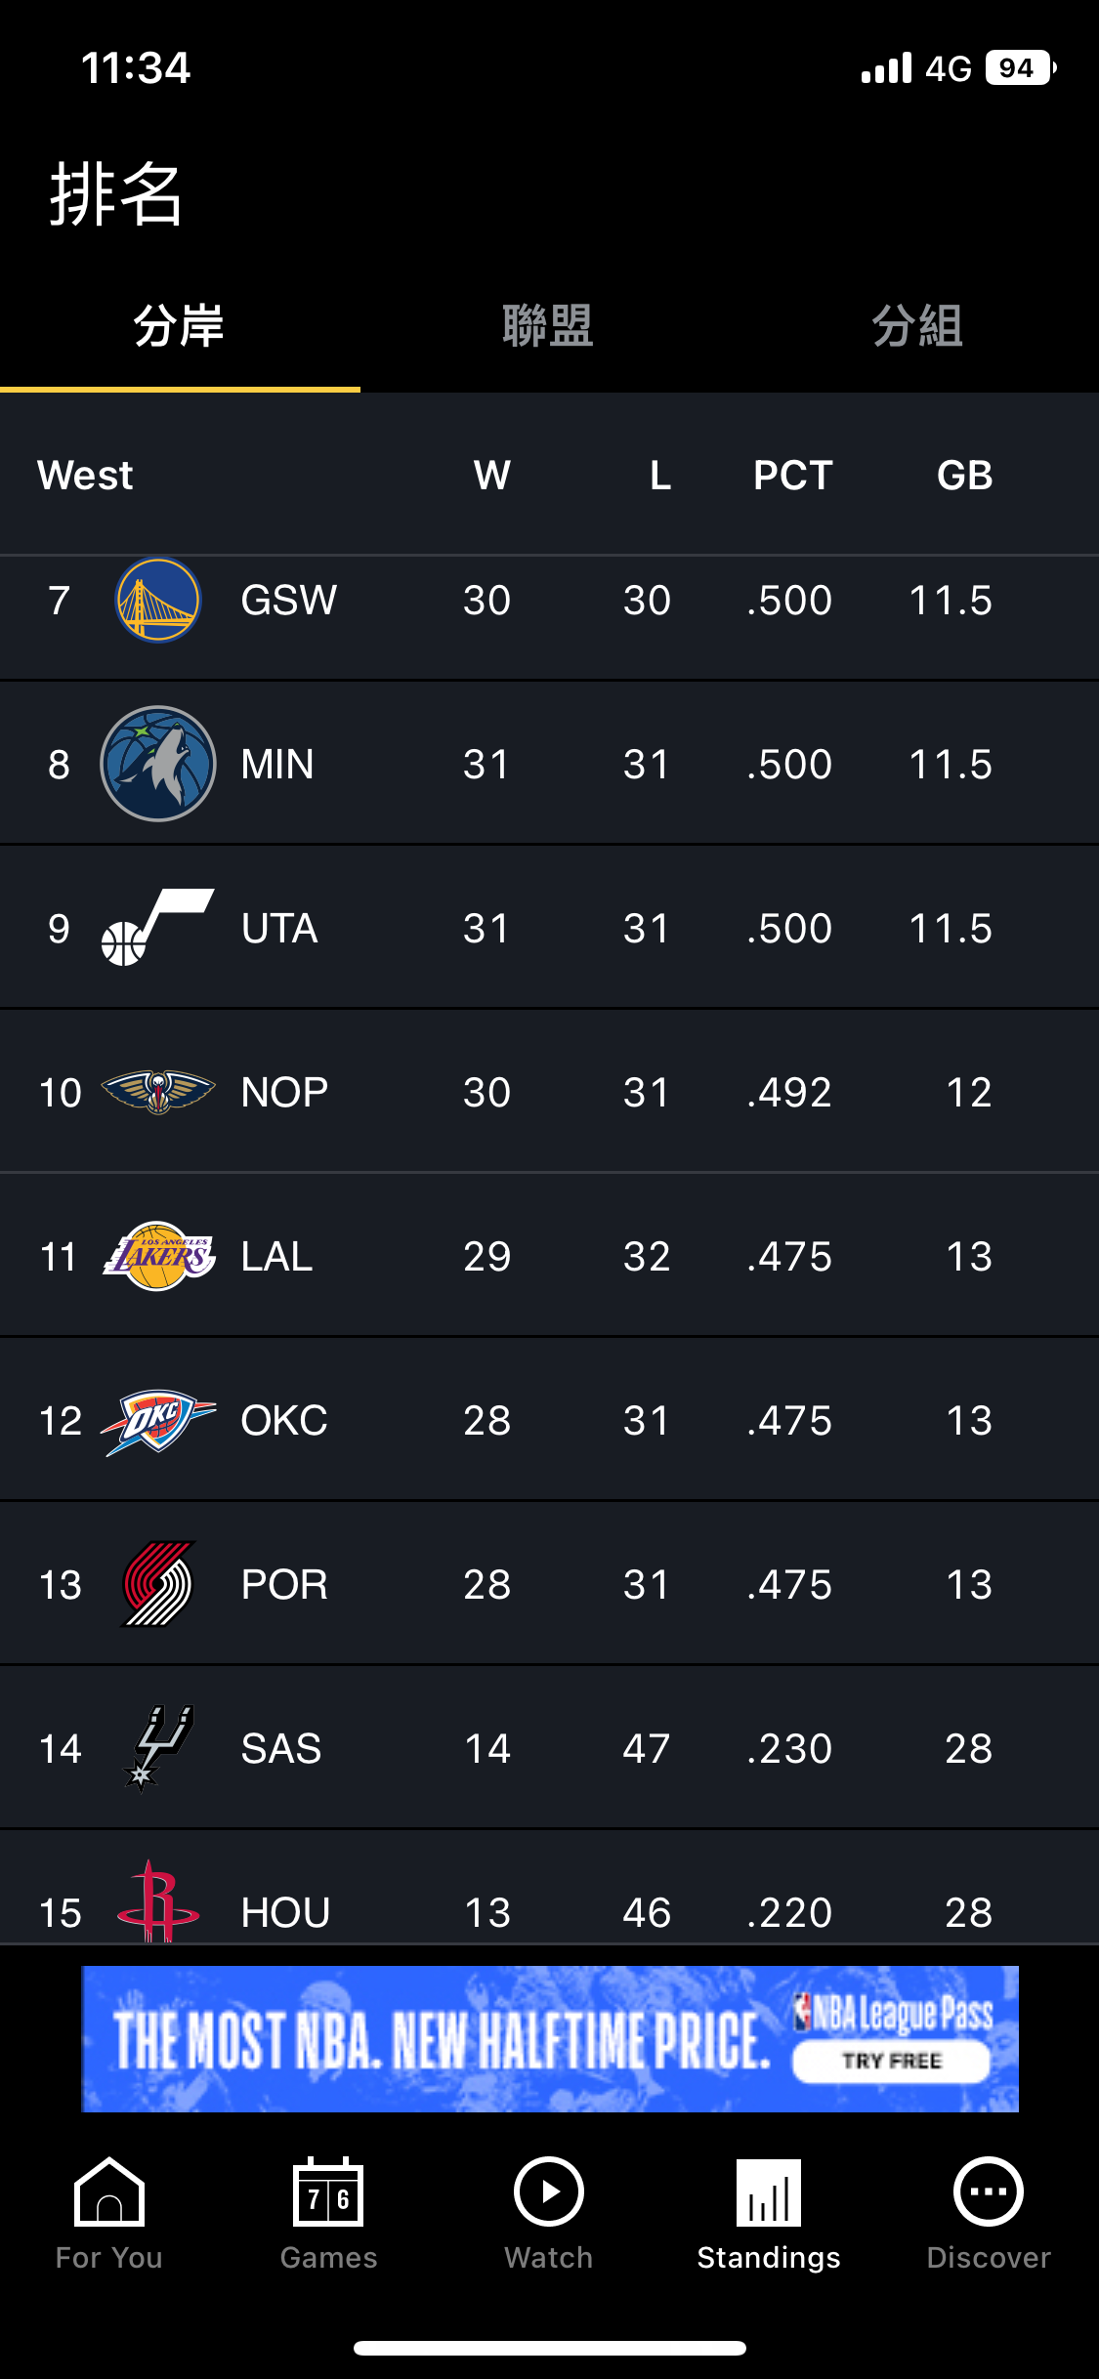Image resolution: width=1099 pixels, height=2379 pixels.
Task: Open the For You home tab
Action: click(x=109, y=2213)
